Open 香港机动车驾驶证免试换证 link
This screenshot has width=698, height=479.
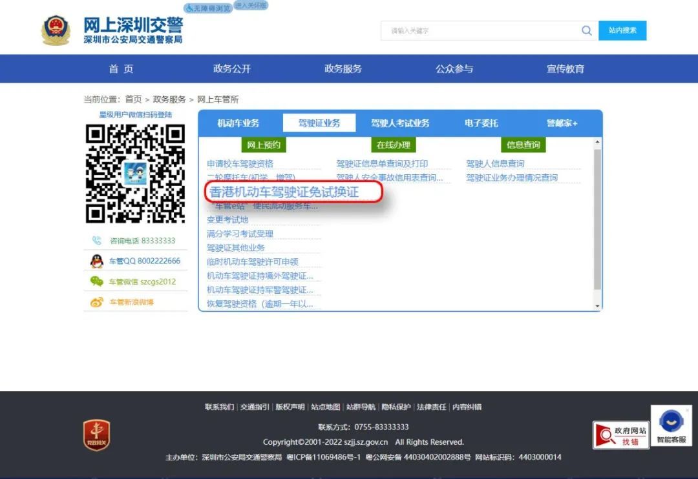(284, 192)
